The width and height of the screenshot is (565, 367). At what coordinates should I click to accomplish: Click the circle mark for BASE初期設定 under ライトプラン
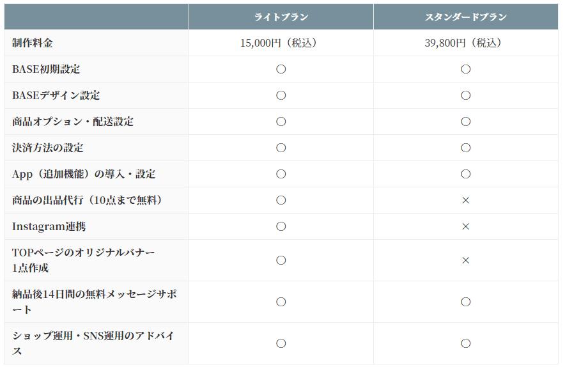click(281, 69)
